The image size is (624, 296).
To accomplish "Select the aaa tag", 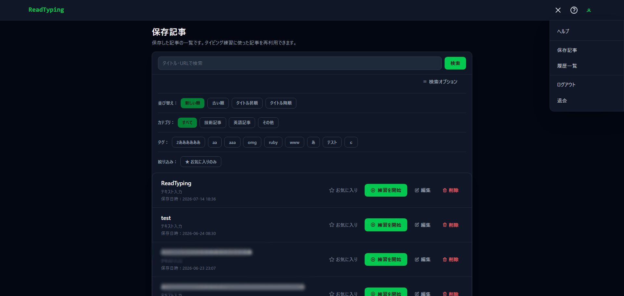I will tap(232, 142).
